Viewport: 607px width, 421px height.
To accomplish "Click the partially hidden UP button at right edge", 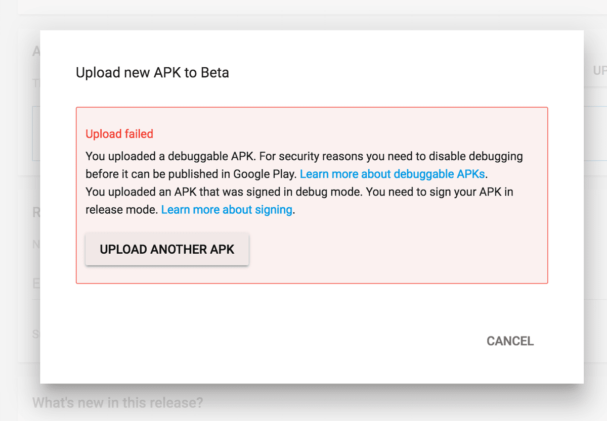I will coord(599,71).
